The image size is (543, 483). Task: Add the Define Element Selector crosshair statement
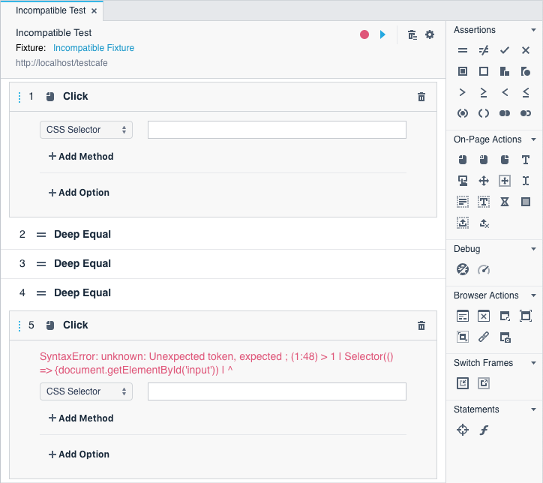(x=462, y=430)
